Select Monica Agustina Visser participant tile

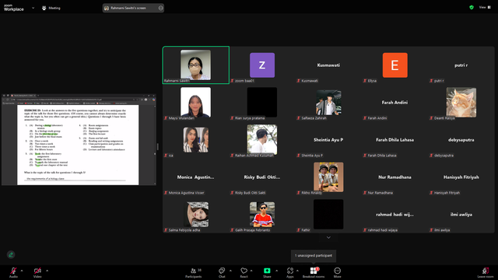pyautogui.click(x=196, y=177)
